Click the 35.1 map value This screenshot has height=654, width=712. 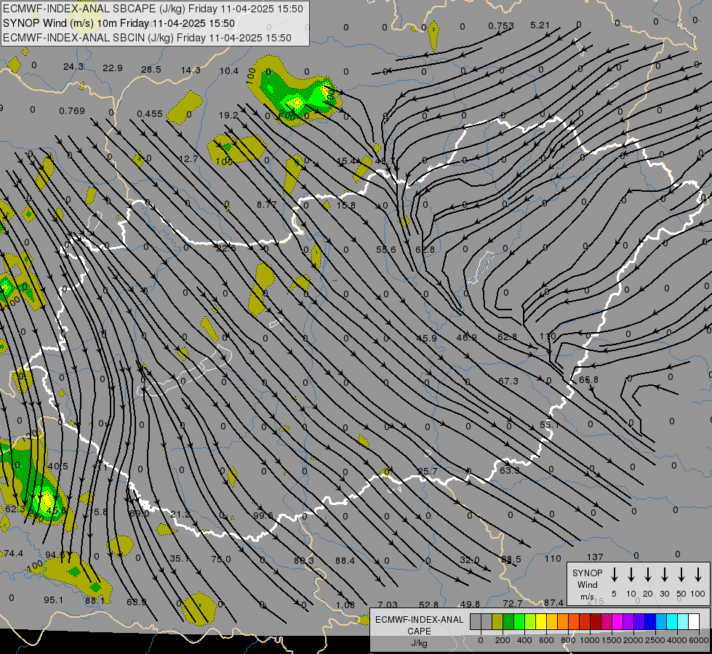click(180, 559)
